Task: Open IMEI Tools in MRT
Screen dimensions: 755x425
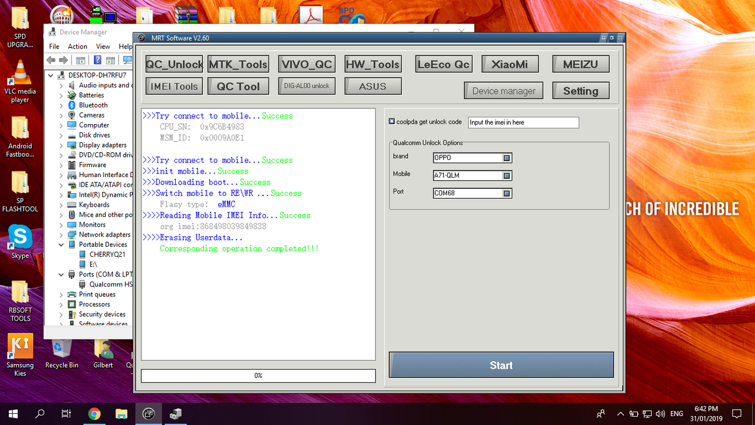Action: point(174,86)
